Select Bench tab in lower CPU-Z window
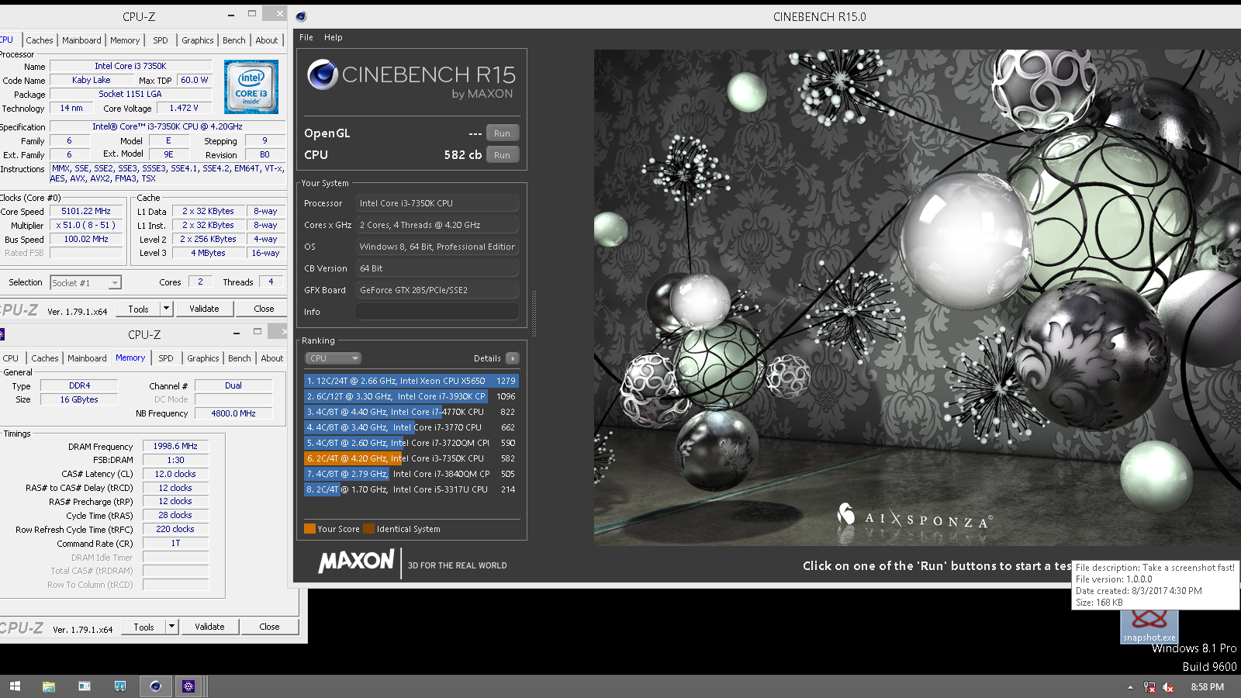The height and width of the screenshot is (698, 1241). click(x=239, y=358)
